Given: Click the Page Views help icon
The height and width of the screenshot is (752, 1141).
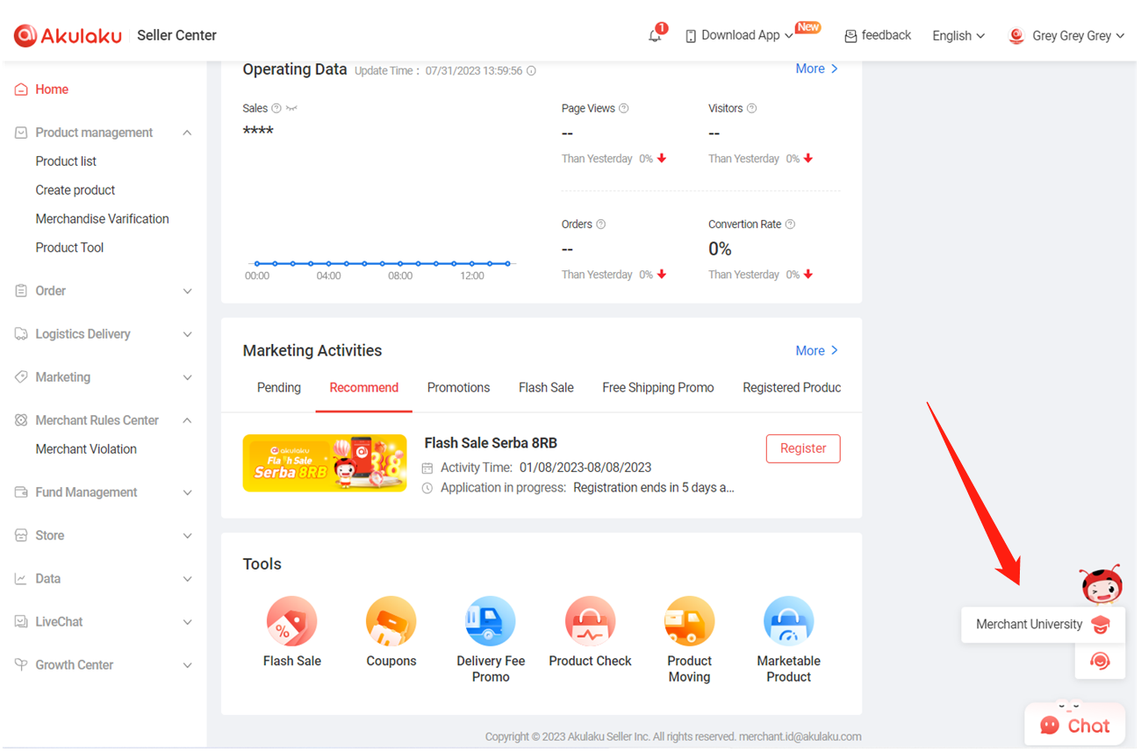Looking at the screenshot, I should (624, 109).
